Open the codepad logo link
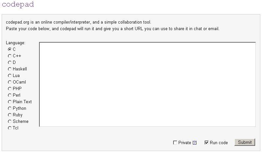Screen dimensions: 262x153 click(x=18, y=4)
